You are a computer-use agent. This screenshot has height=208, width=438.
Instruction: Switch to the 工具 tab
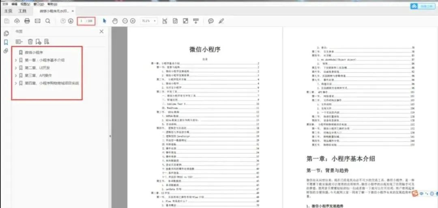click(x=22, y=11)
